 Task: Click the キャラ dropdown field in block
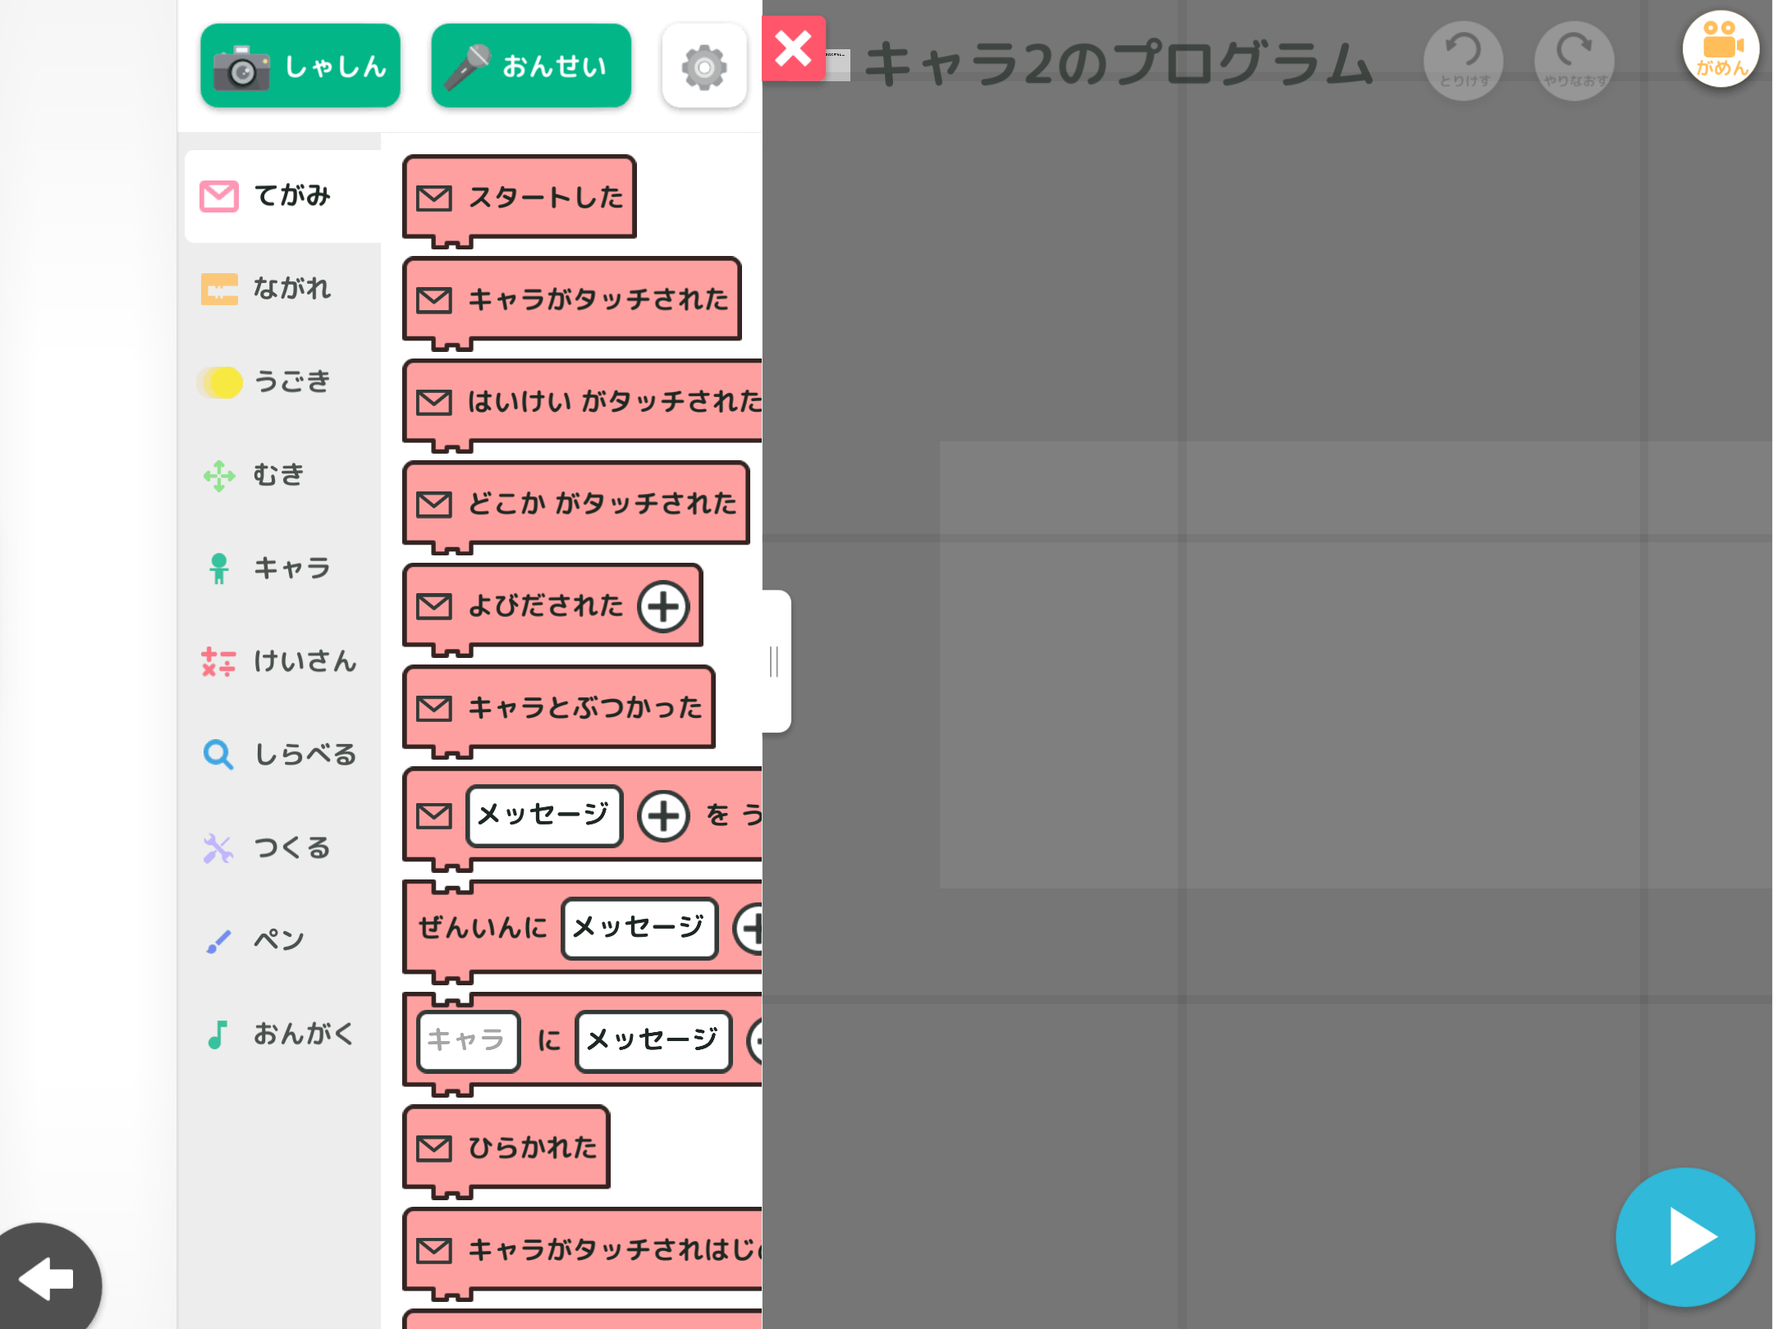[x=468, y=1040]
